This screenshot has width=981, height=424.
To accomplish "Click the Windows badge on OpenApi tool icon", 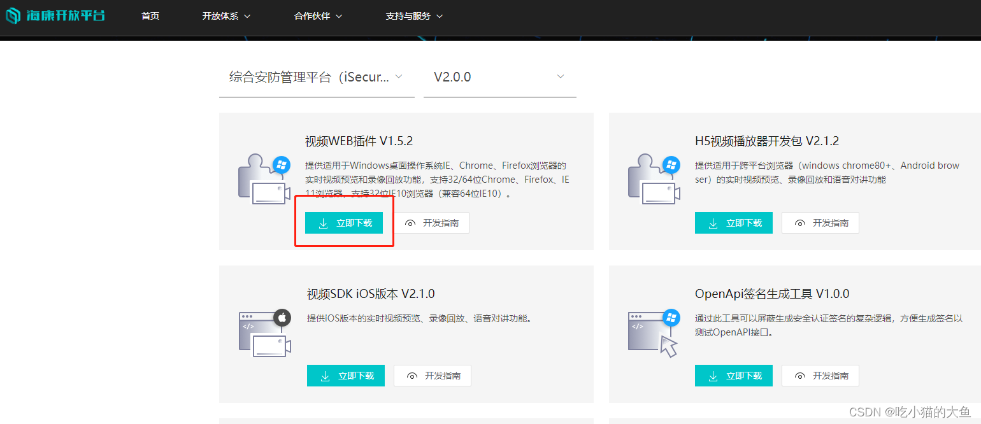I will (671, 317).
